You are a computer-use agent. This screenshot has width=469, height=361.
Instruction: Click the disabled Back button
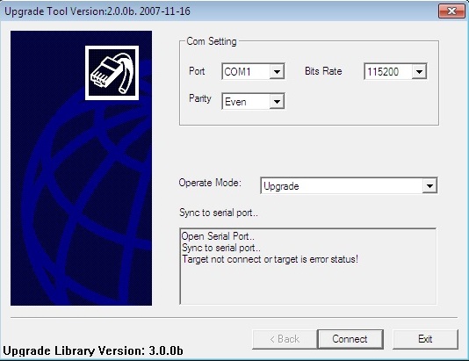click(x=285, y=339)
